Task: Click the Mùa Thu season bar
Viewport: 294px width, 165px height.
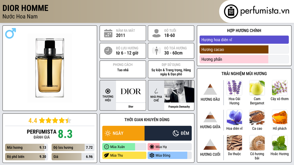Action: coord(124,156)
